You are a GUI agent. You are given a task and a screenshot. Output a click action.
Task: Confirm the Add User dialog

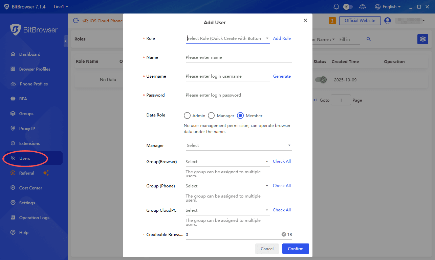(x=296, y=249)
